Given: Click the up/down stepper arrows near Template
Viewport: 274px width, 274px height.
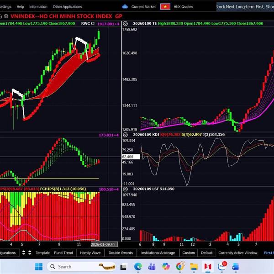Looking at the screenshot, I should click(27, 253).
